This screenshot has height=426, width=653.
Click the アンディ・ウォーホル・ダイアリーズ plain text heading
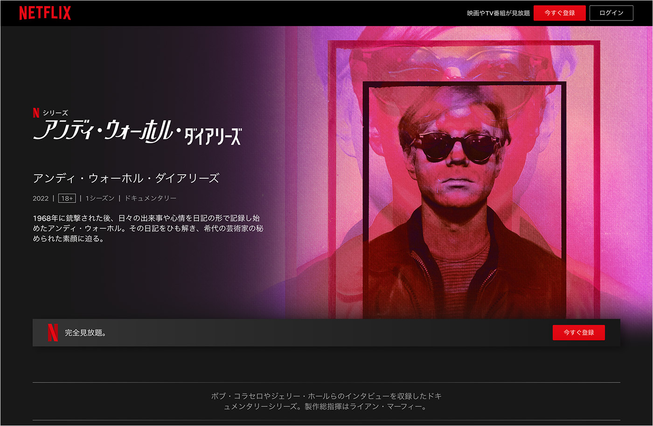coord(126,178)
